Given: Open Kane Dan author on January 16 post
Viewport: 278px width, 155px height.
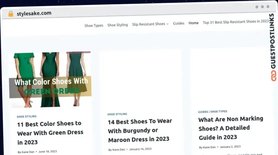Looking at the screenshot, I should pyautogui.click(x=119, y=150).
